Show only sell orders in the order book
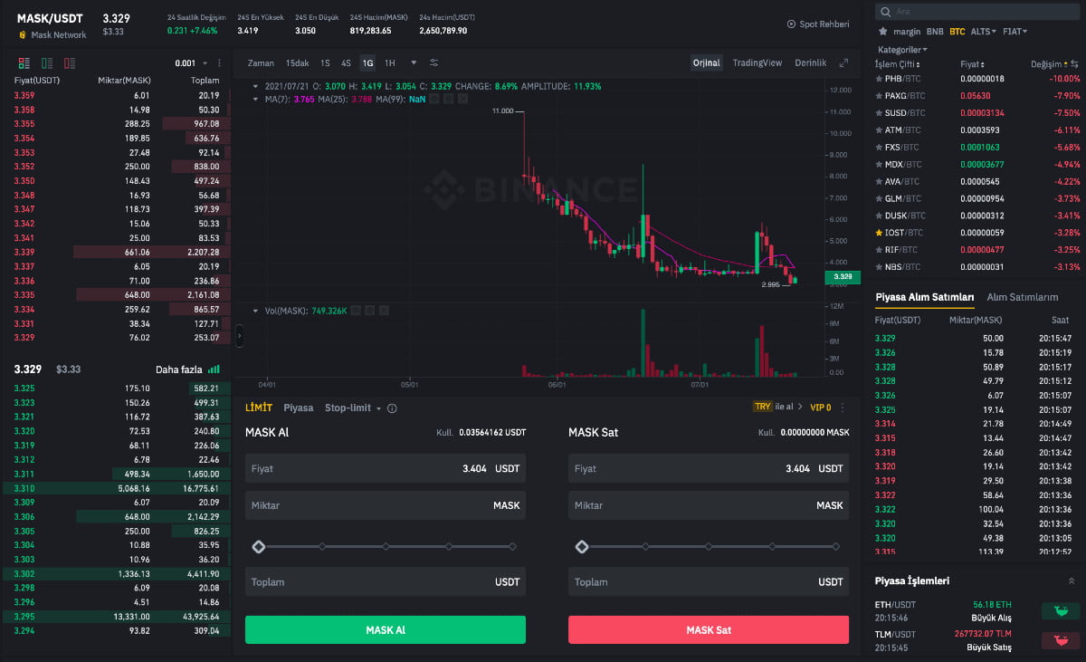The image size is (1086, 662). (70, 63)
